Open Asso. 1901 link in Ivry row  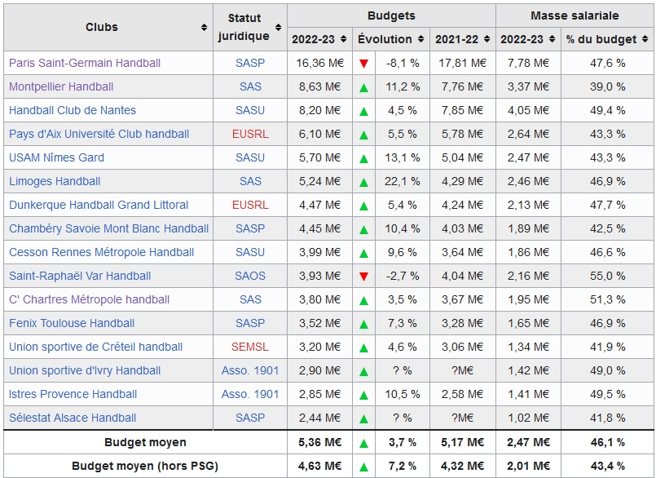(250, 370)
